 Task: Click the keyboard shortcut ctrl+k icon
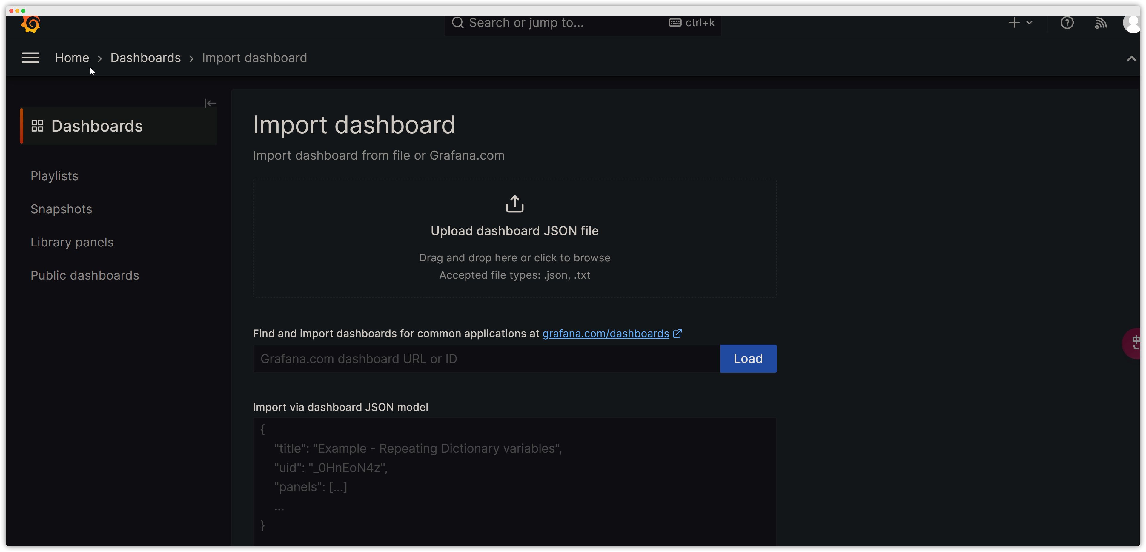(x=675, y=23)
